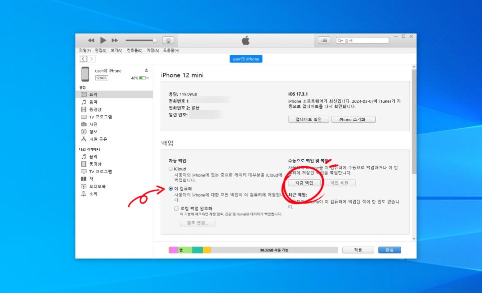The image size is (482, 293).
Task: Click the scrollbar up arrow
Action: [414, 67]
